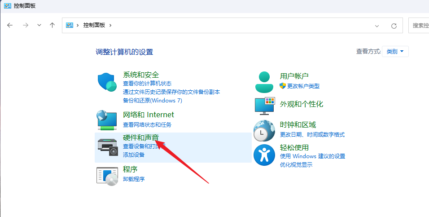
Task: Click 查看你的计算机状态 link
Action: point(147,83)
